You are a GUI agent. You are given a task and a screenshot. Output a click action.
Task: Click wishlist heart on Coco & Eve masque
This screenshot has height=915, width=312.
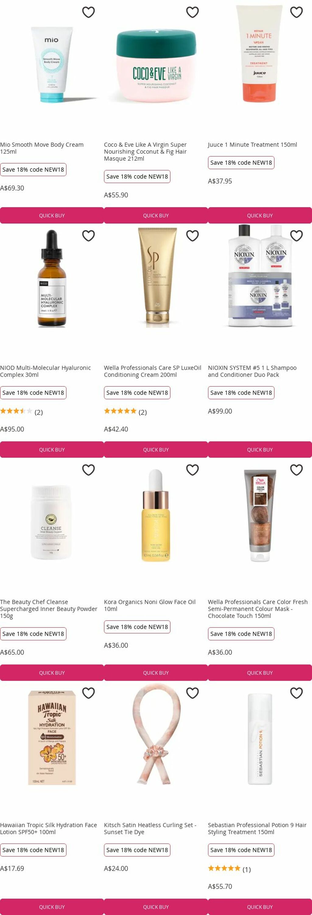pos(192,12)
